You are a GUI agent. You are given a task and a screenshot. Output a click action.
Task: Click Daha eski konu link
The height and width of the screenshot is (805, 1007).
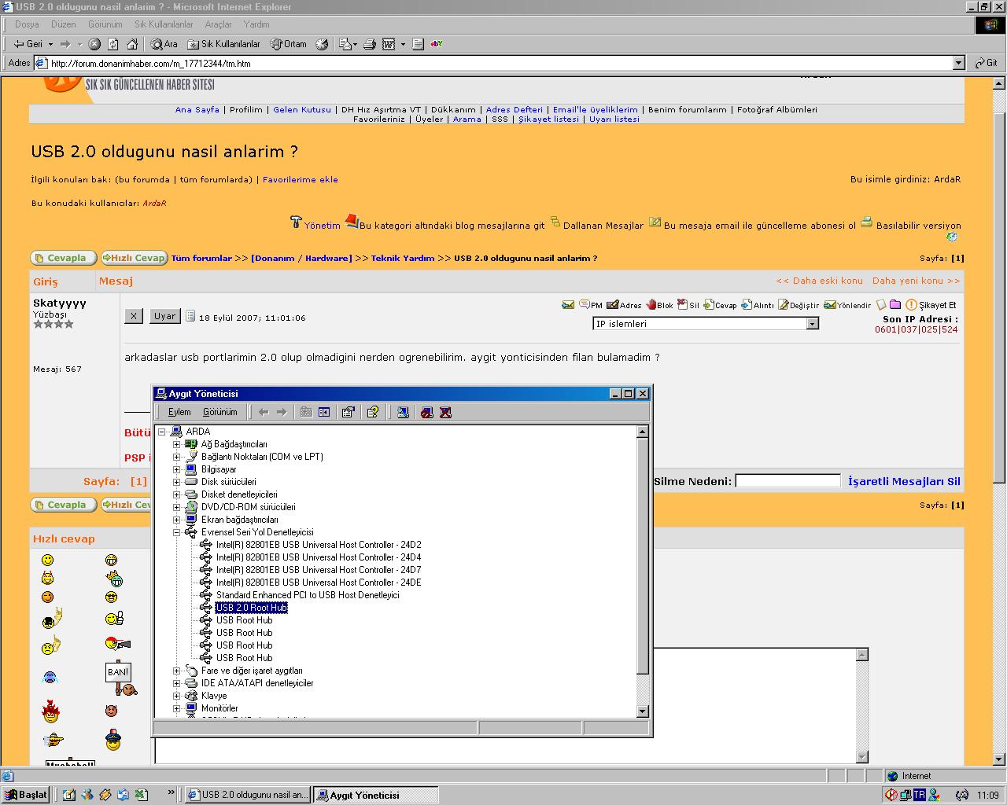pyautogui.click(x=819, y=281)
